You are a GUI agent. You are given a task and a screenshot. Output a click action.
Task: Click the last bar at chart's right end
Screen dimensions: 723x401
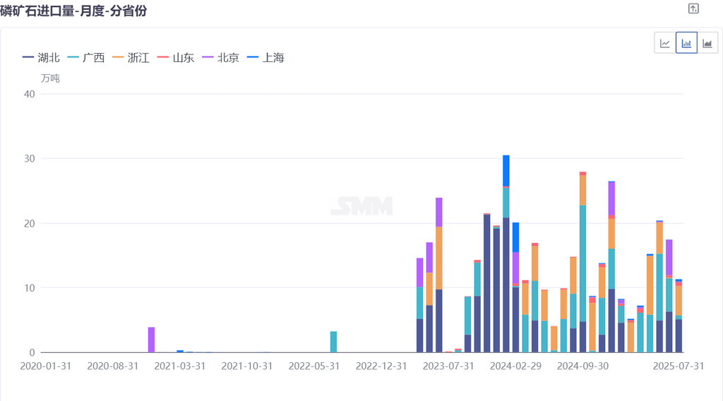679,316
